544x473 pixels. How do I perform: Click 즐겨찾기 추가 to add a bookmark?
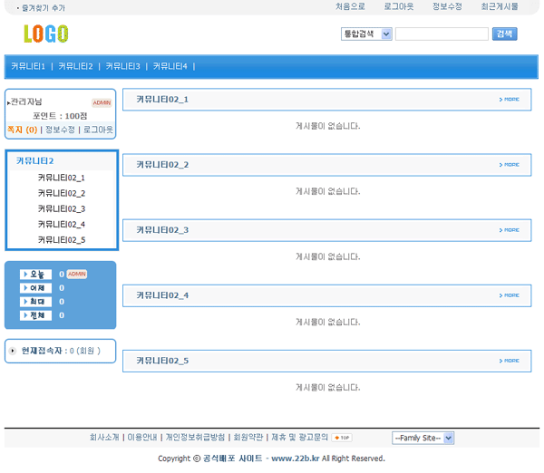43,7
